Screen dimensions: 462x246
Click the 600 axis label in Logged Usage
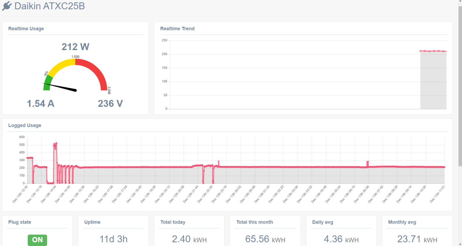tap(22, 137)
